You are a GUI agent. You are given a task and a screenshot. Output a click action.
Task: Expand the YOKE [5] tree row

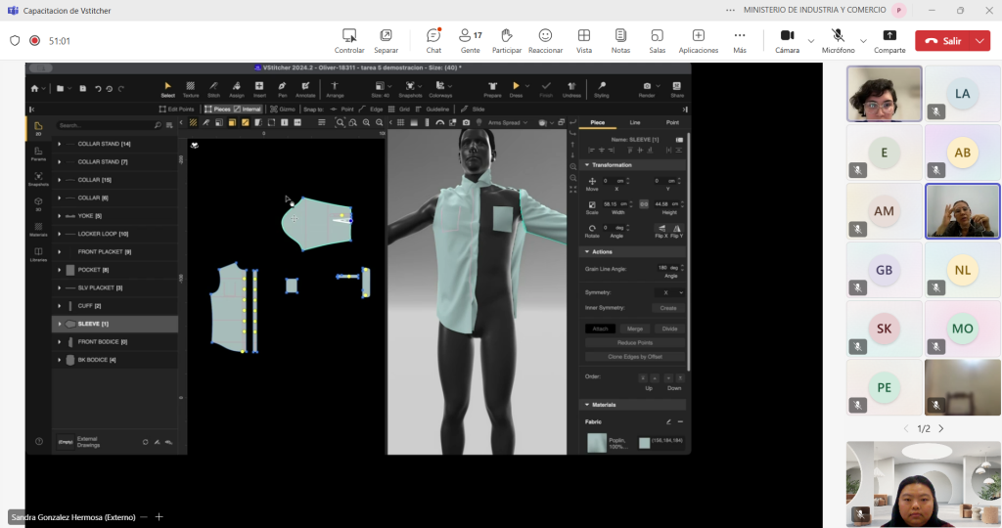60,216
